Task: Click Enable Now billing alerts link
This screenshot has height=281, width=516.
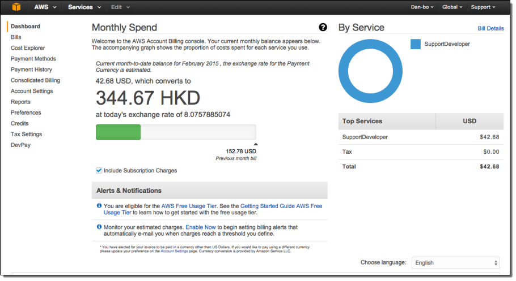Action: point(200,227)
